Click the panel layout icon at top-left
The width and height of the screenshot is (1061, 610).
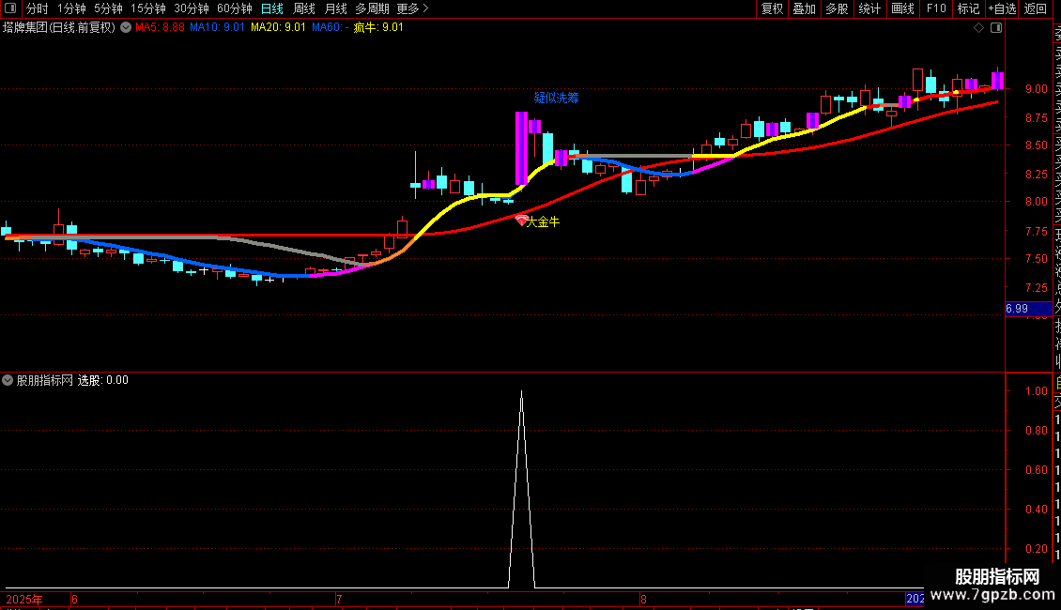10,8
